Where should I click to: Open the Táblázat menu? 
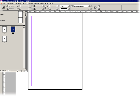(36, 3)
